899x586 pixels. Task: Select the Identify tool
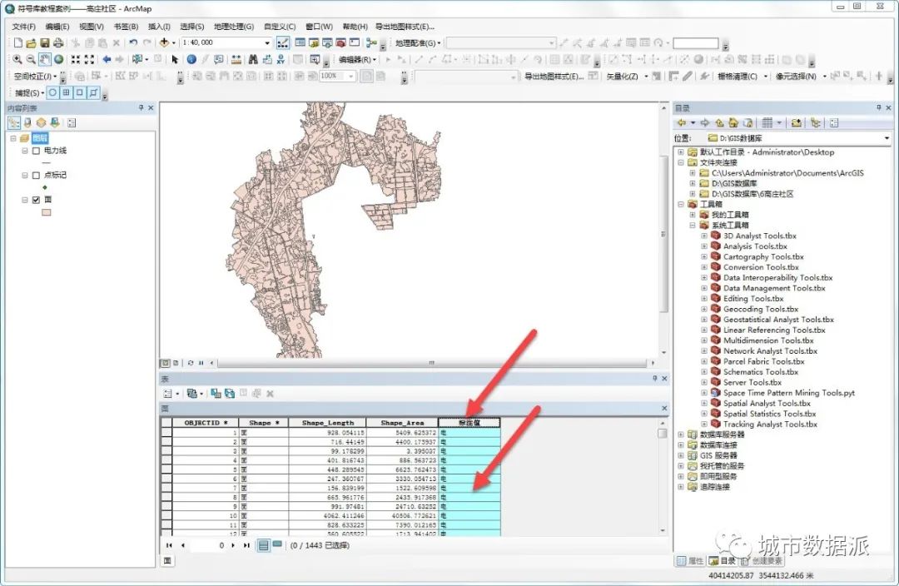[x=191, y=59]
